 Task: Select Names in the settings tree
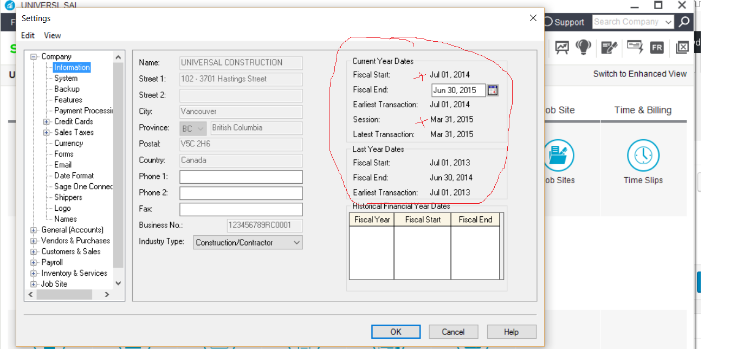point(66,219)
